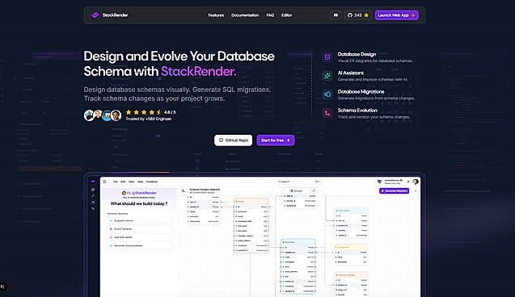Screen dimensions: 515x297
Task: Click the Launch Web App button
Action: point(396,15)
